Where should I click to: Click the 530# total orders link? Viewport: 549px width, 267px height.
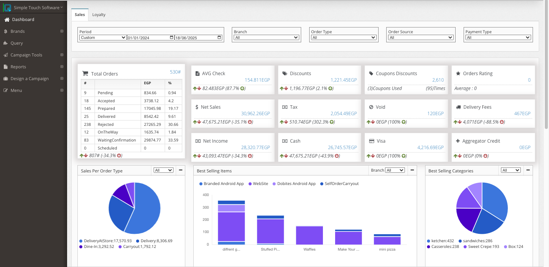point(175,72)
